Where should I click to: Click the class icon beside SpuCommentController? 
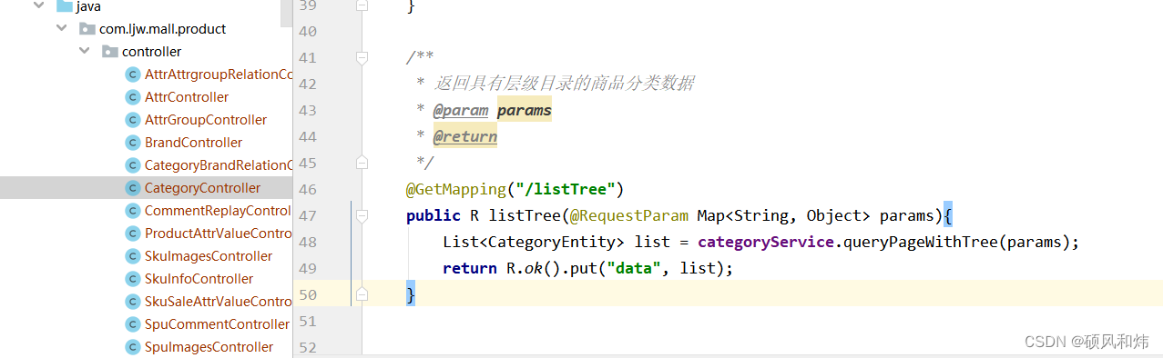coord(133,323)
